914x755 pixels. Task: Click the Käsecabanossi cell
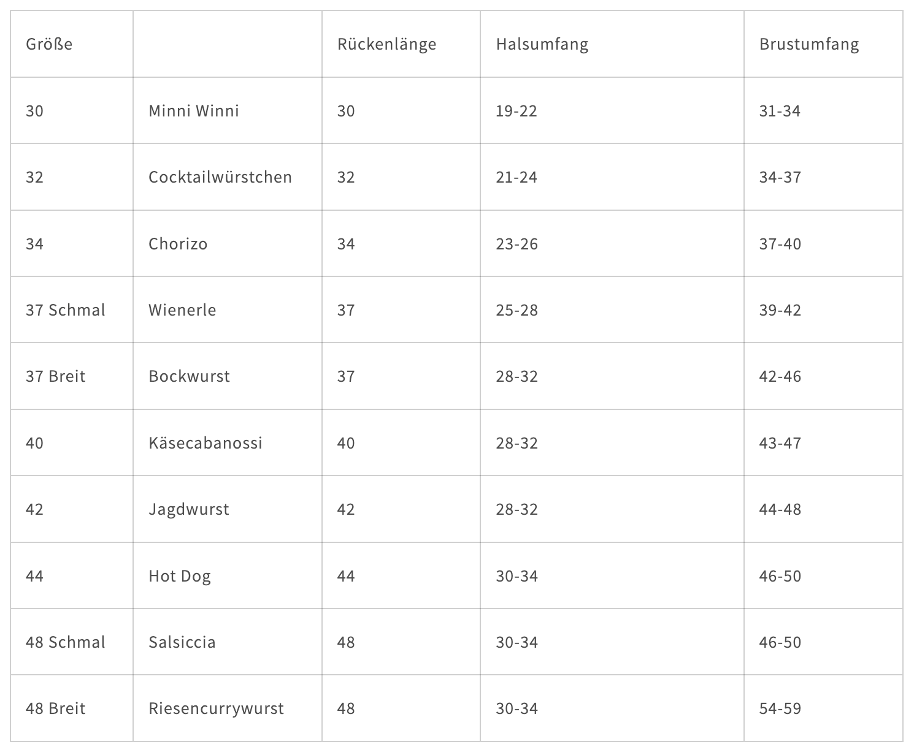(x=228, y=443)
